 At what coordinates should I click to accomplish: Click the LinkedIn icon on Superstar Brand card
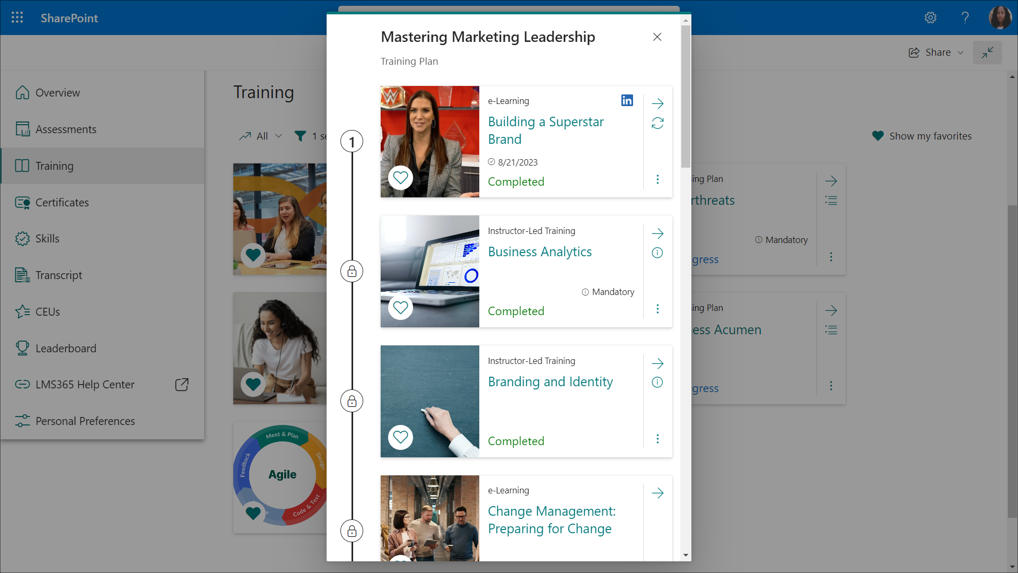(627, 100)
